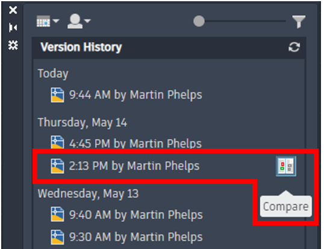Open palette properties gear icon
Image resolution: width=324 pixels, height=249 pixels.
(13, 45)
